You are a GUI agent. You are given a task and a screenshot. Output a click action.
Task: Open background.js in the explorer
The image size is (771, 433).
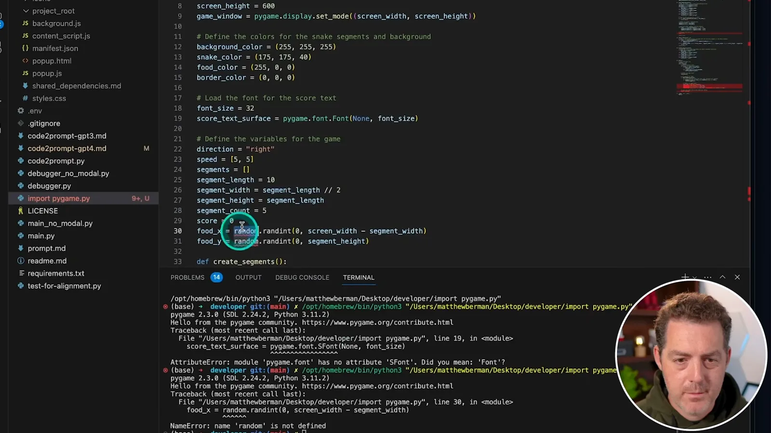coord(56,23)
